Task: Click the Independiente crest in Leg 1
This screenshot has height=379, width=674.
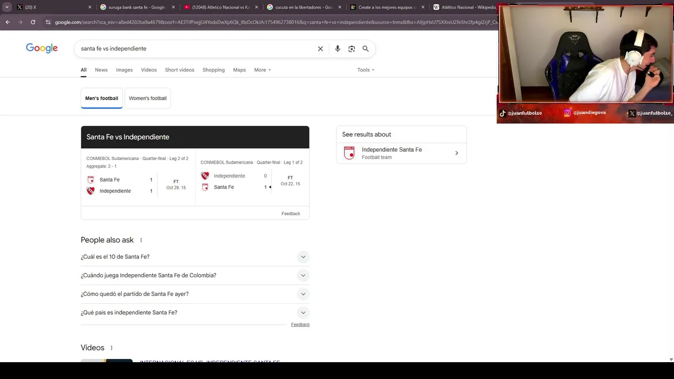Action: click(x=205, y=176)
